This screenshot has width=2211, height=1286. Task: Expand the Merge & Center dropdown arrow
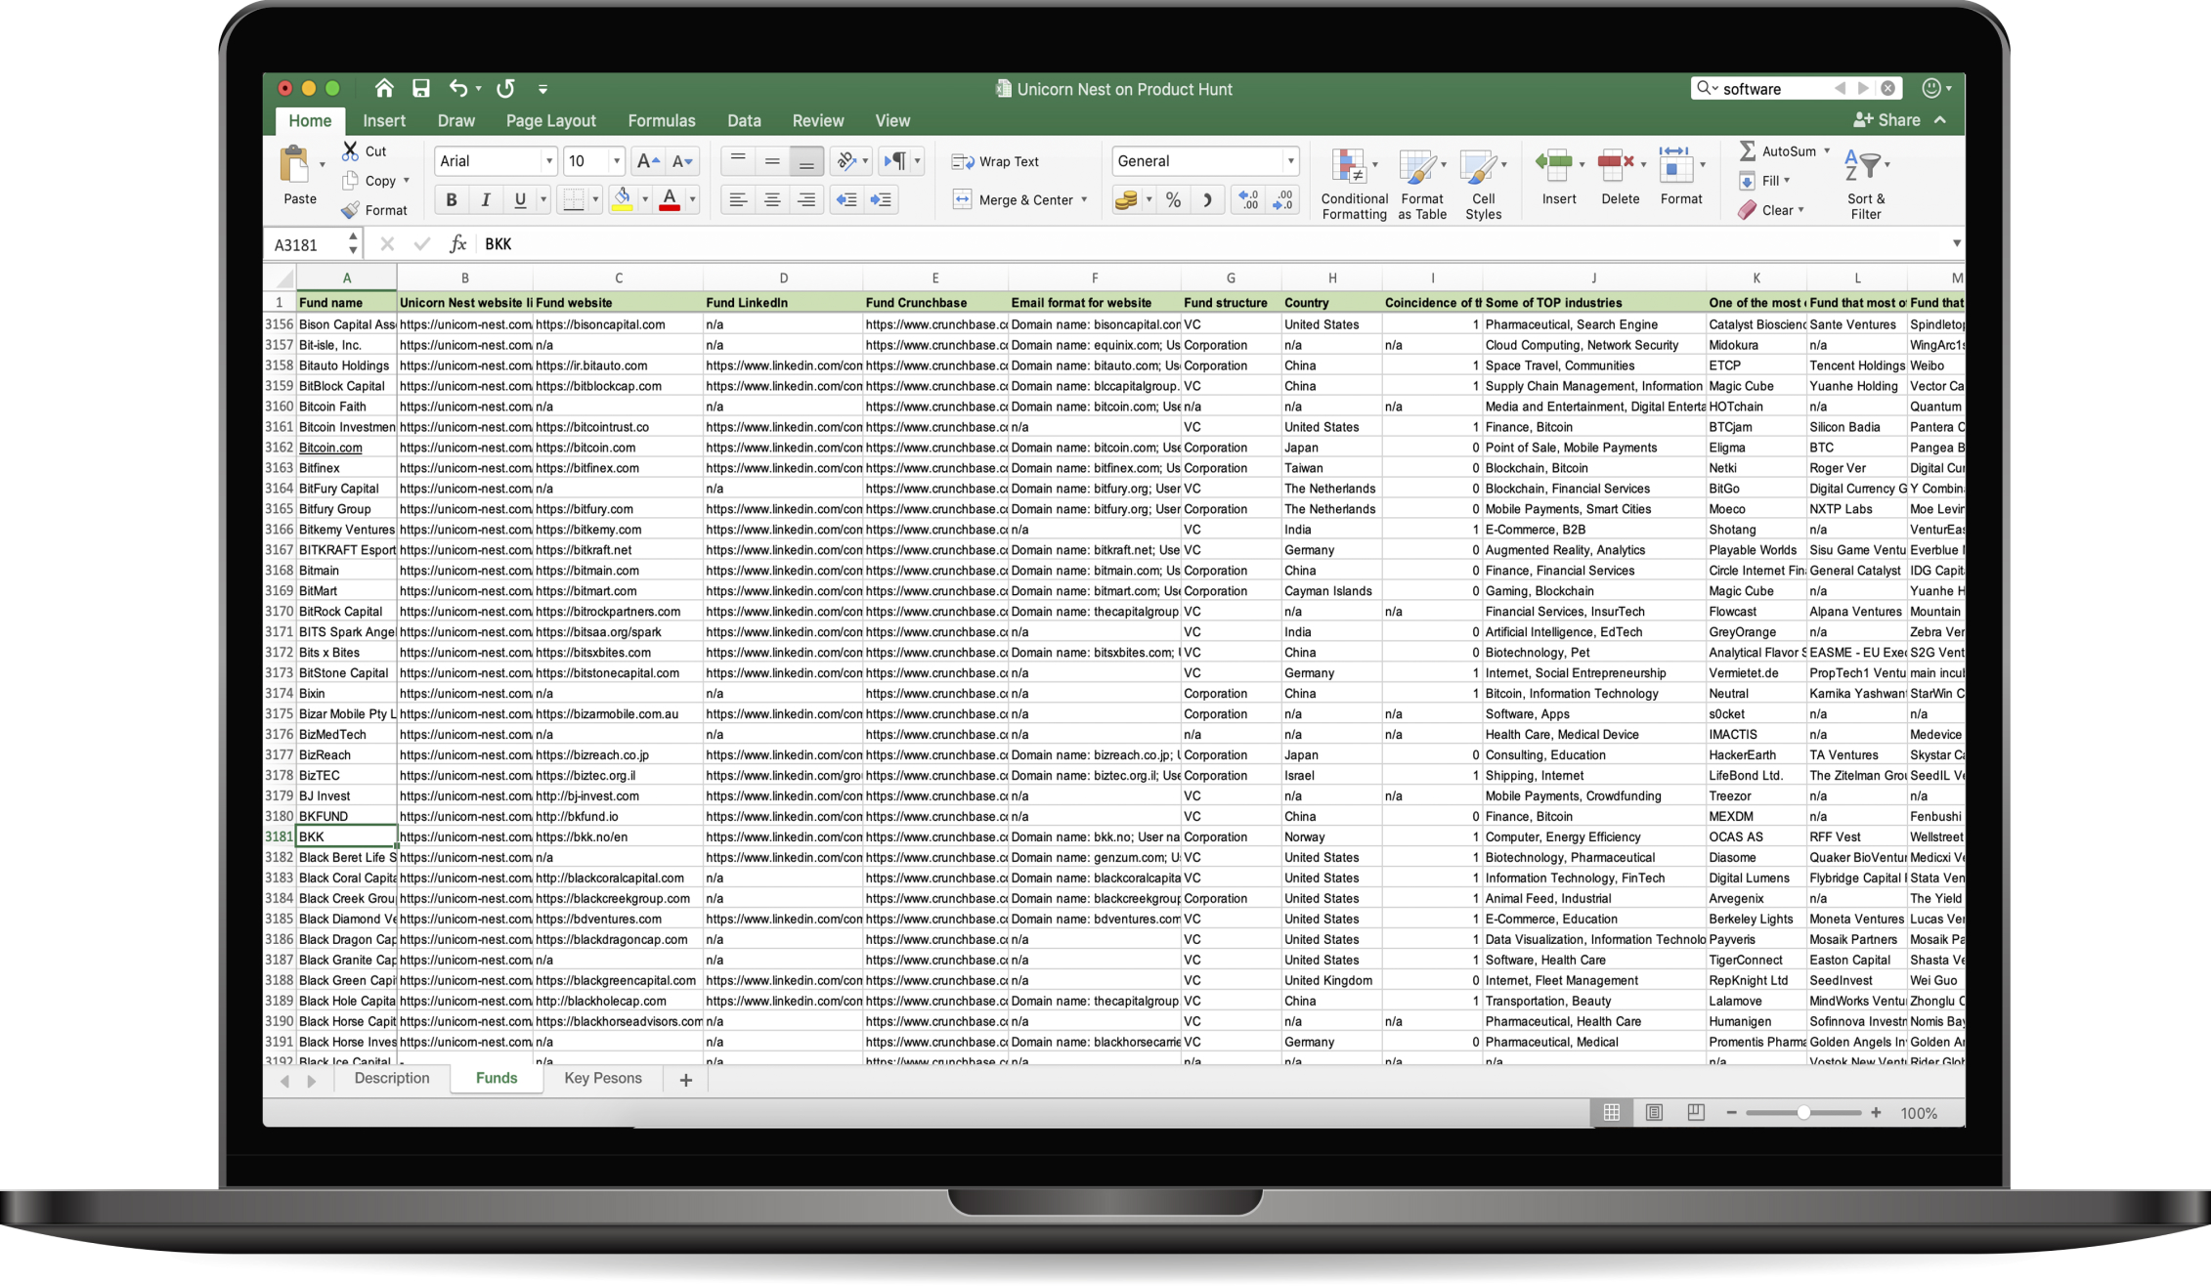tap(1084, 199)
